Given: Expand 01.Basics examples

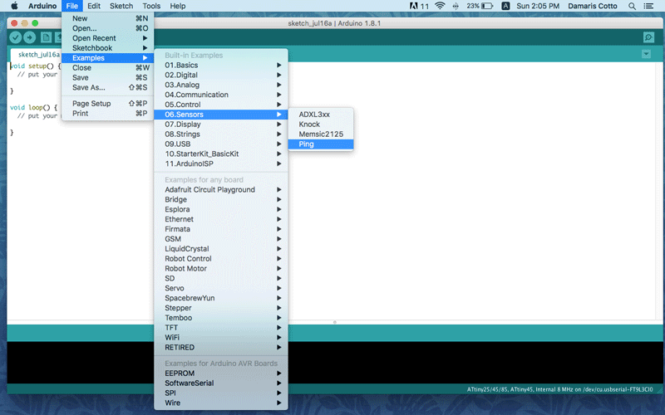Looking at the screenshot, I should coord(221,65).
